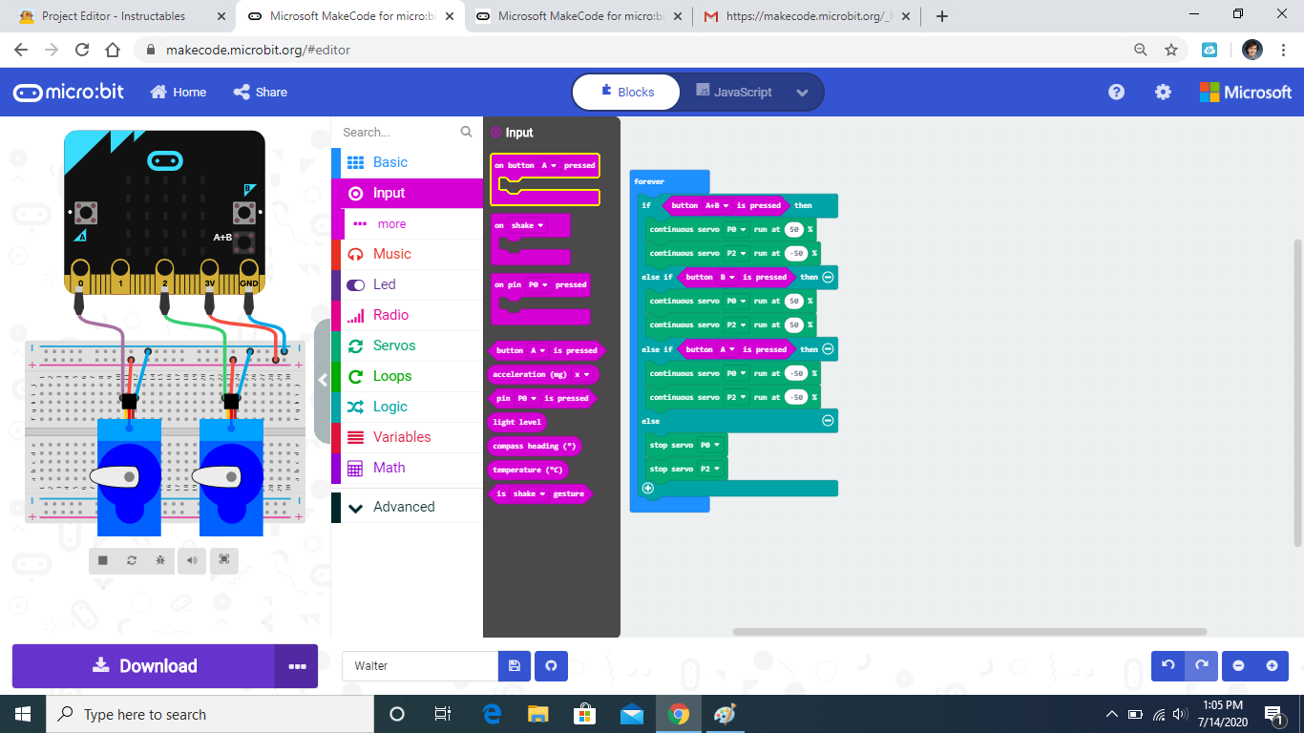Screen dimensions: 1304x733
Task: Open the Download options ellipsis menu
Action: coord(297,666)
